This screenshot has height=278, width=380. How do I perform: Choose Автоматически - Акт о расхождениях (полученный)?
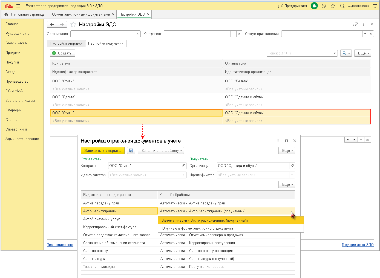pos(231,221)
